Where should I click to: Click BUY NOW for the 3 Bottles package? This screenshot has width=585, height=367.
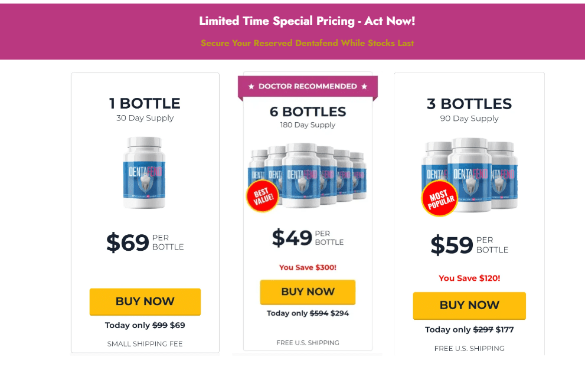[x=469, y=306]
